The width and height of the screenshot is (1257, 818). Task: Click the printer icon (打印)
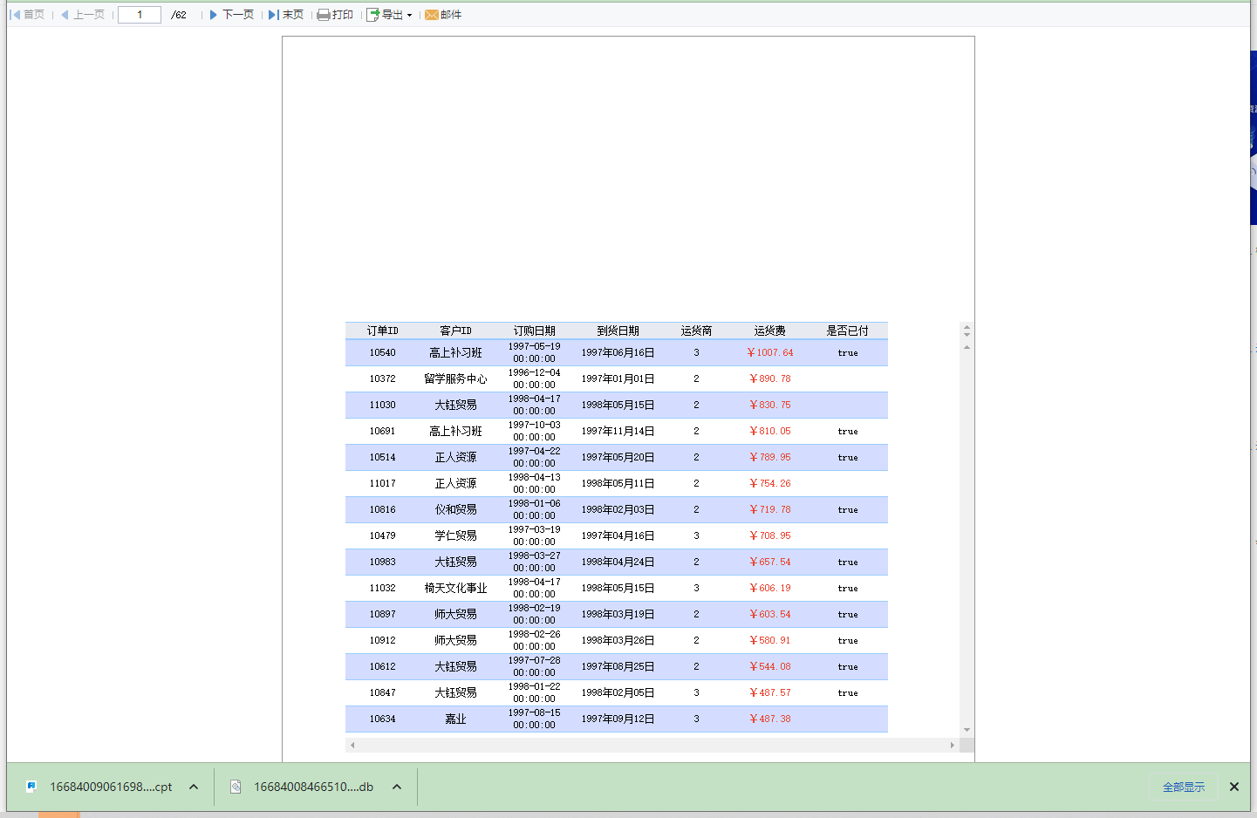[x=324, y=15]
